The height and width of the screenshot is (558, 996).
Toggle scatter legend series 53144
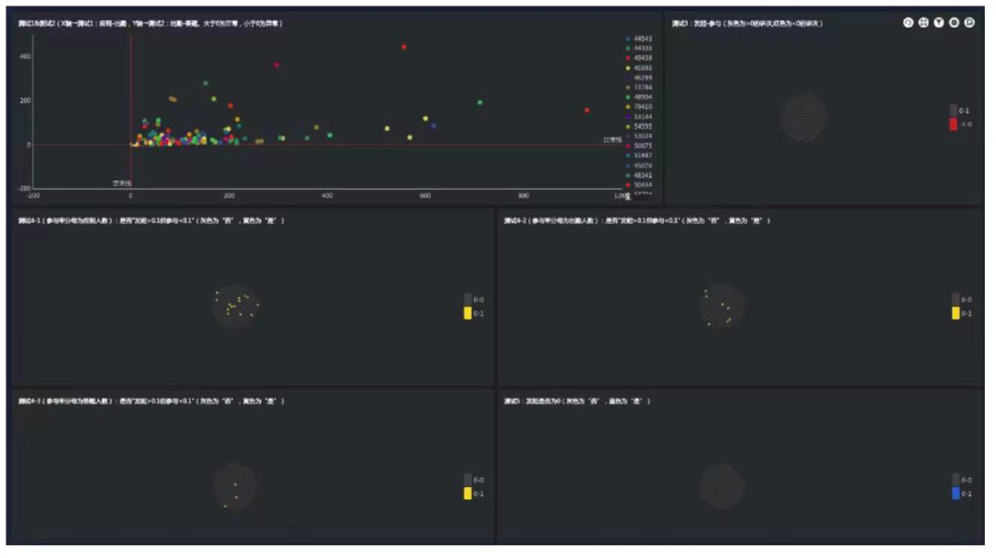pyautogui.click(x=639, y=117)
